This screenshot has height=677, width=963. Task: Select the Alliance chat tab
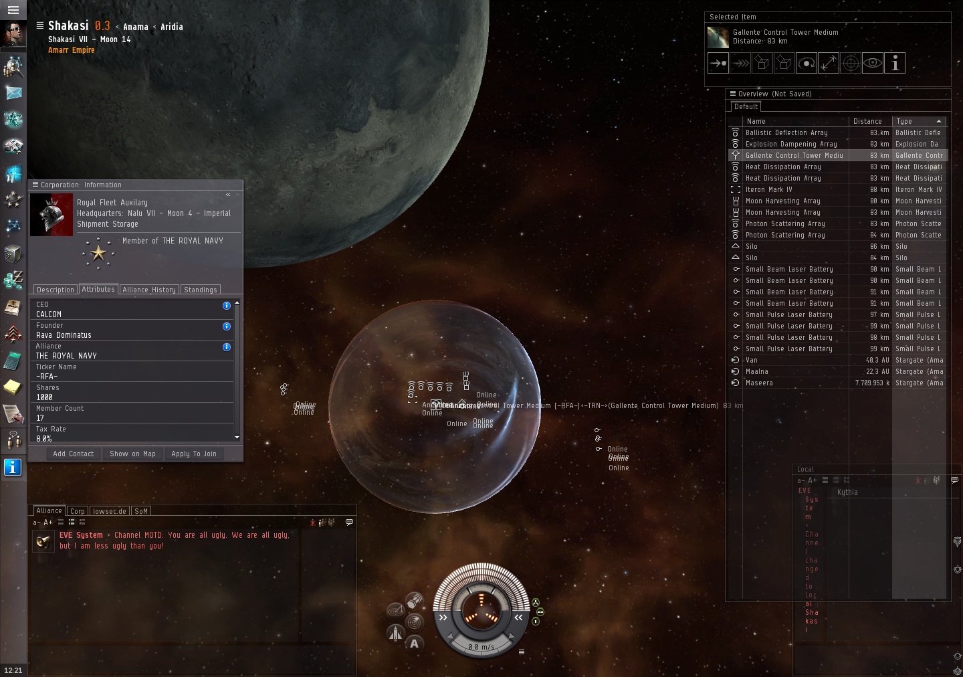pos(49,510)
